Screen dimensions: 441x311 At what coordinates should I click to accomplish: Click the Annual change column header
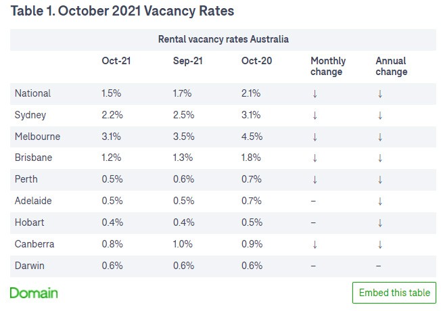click(392, 66)
